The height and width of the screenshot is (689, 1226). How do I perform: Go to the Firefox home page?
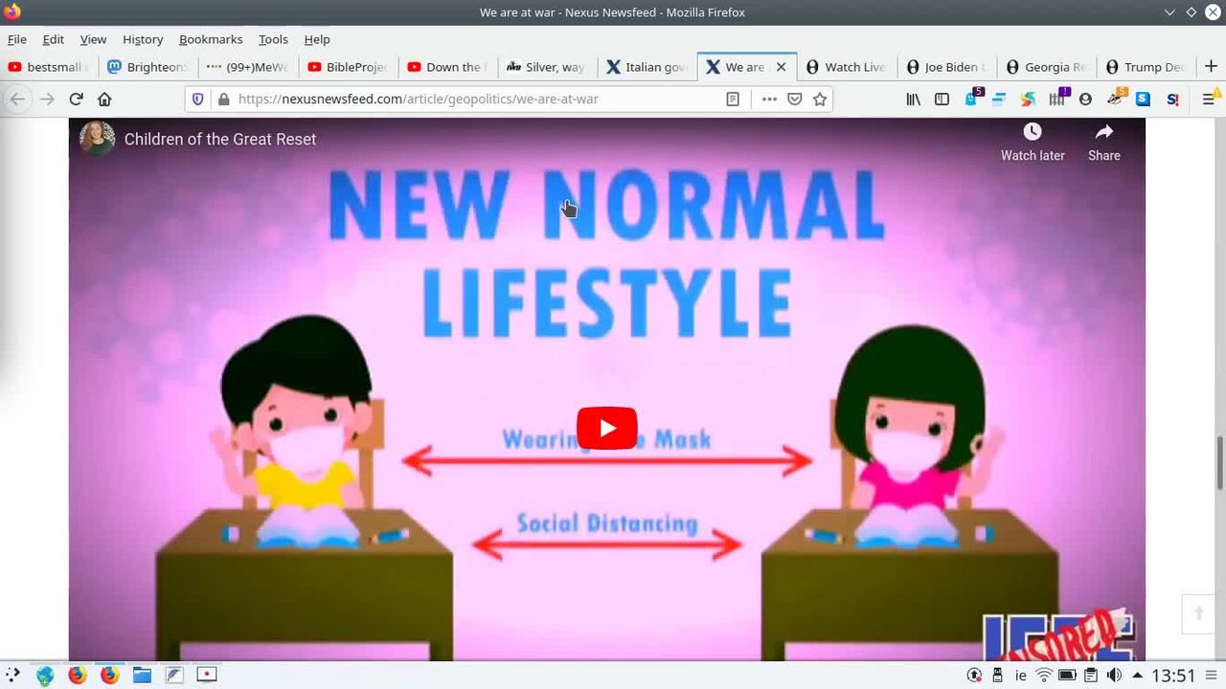click(x=104, y=99)
